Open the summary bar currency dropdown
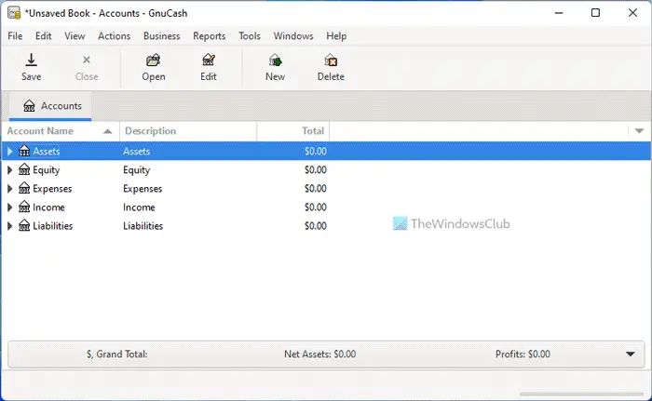The height and width of the screenshot is (401, 652). [631, 354]
